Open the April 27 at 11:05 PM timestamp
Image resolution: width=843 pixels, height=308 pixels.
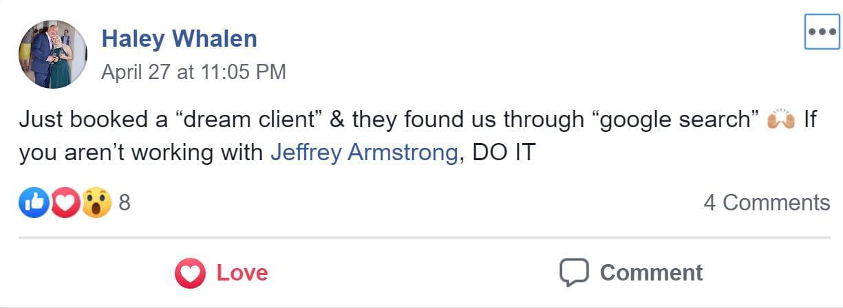(x=193, y=71)
